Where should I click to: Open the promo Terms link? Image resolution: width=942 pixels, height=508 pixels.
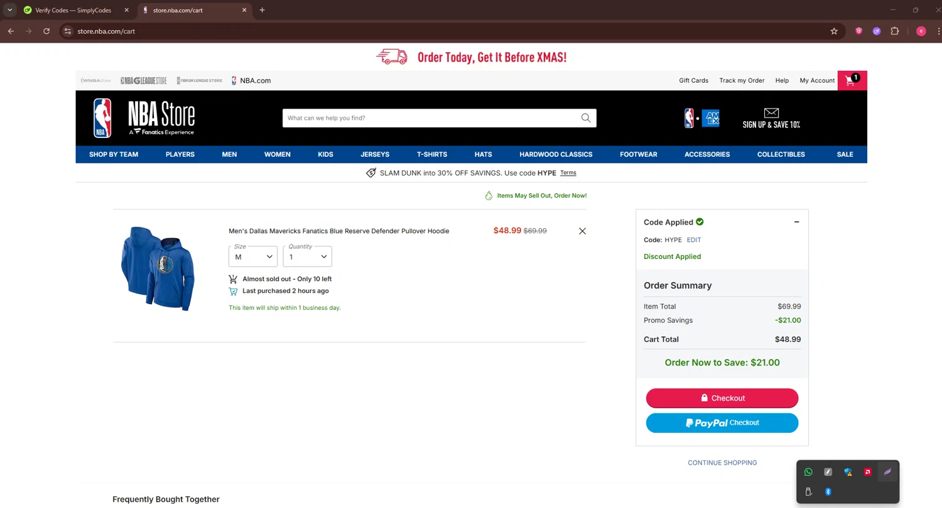[568, 172]
